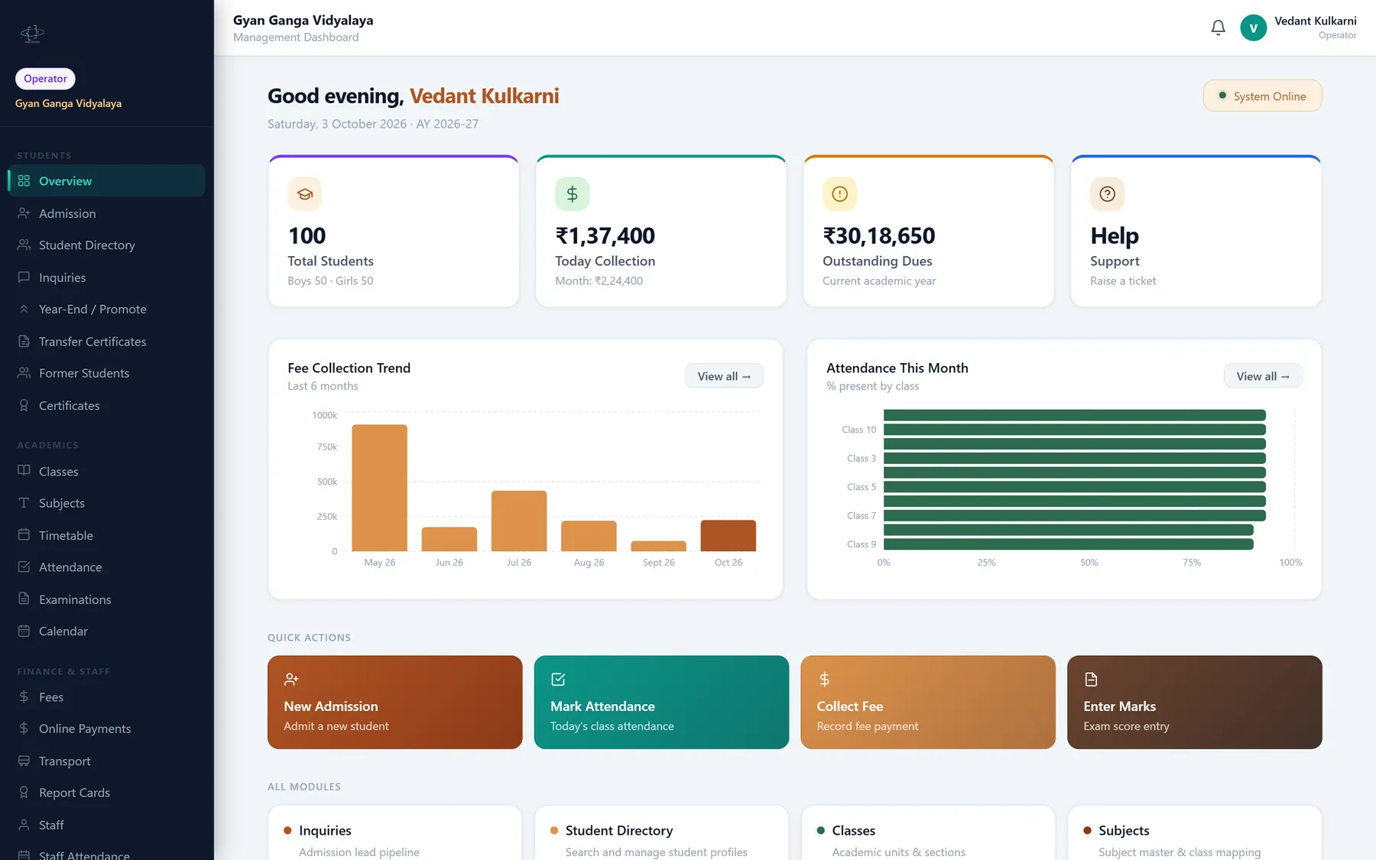Click the Gyan Ganga Vidyalaya header title

[303, 21]
